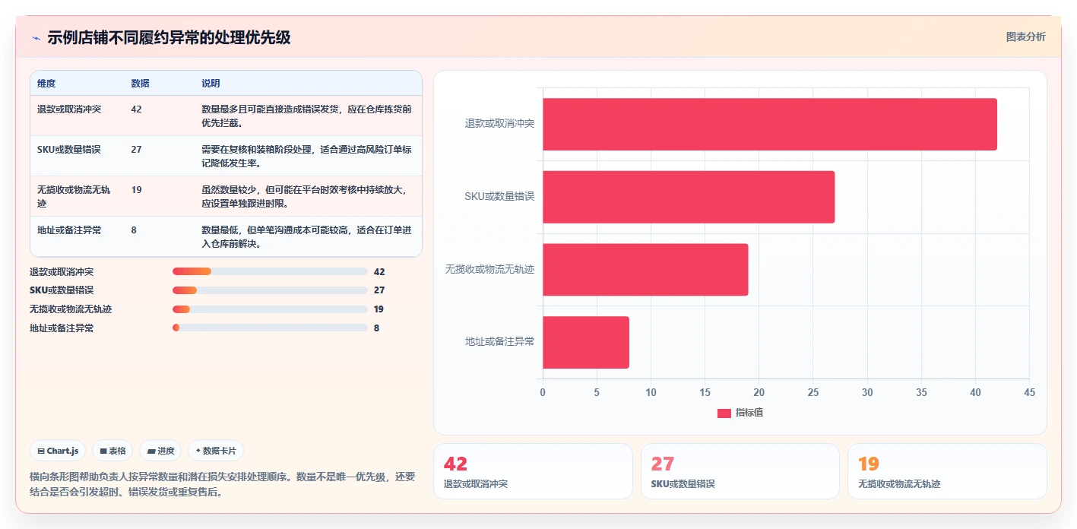
Task: Click the SKU或数量错误 chart bar
Action: 689,197
